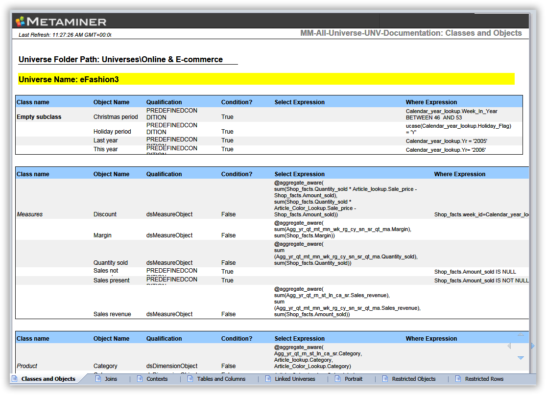
Task: Click Where Expression header in Measures table
Action: [x=460, y=174]
